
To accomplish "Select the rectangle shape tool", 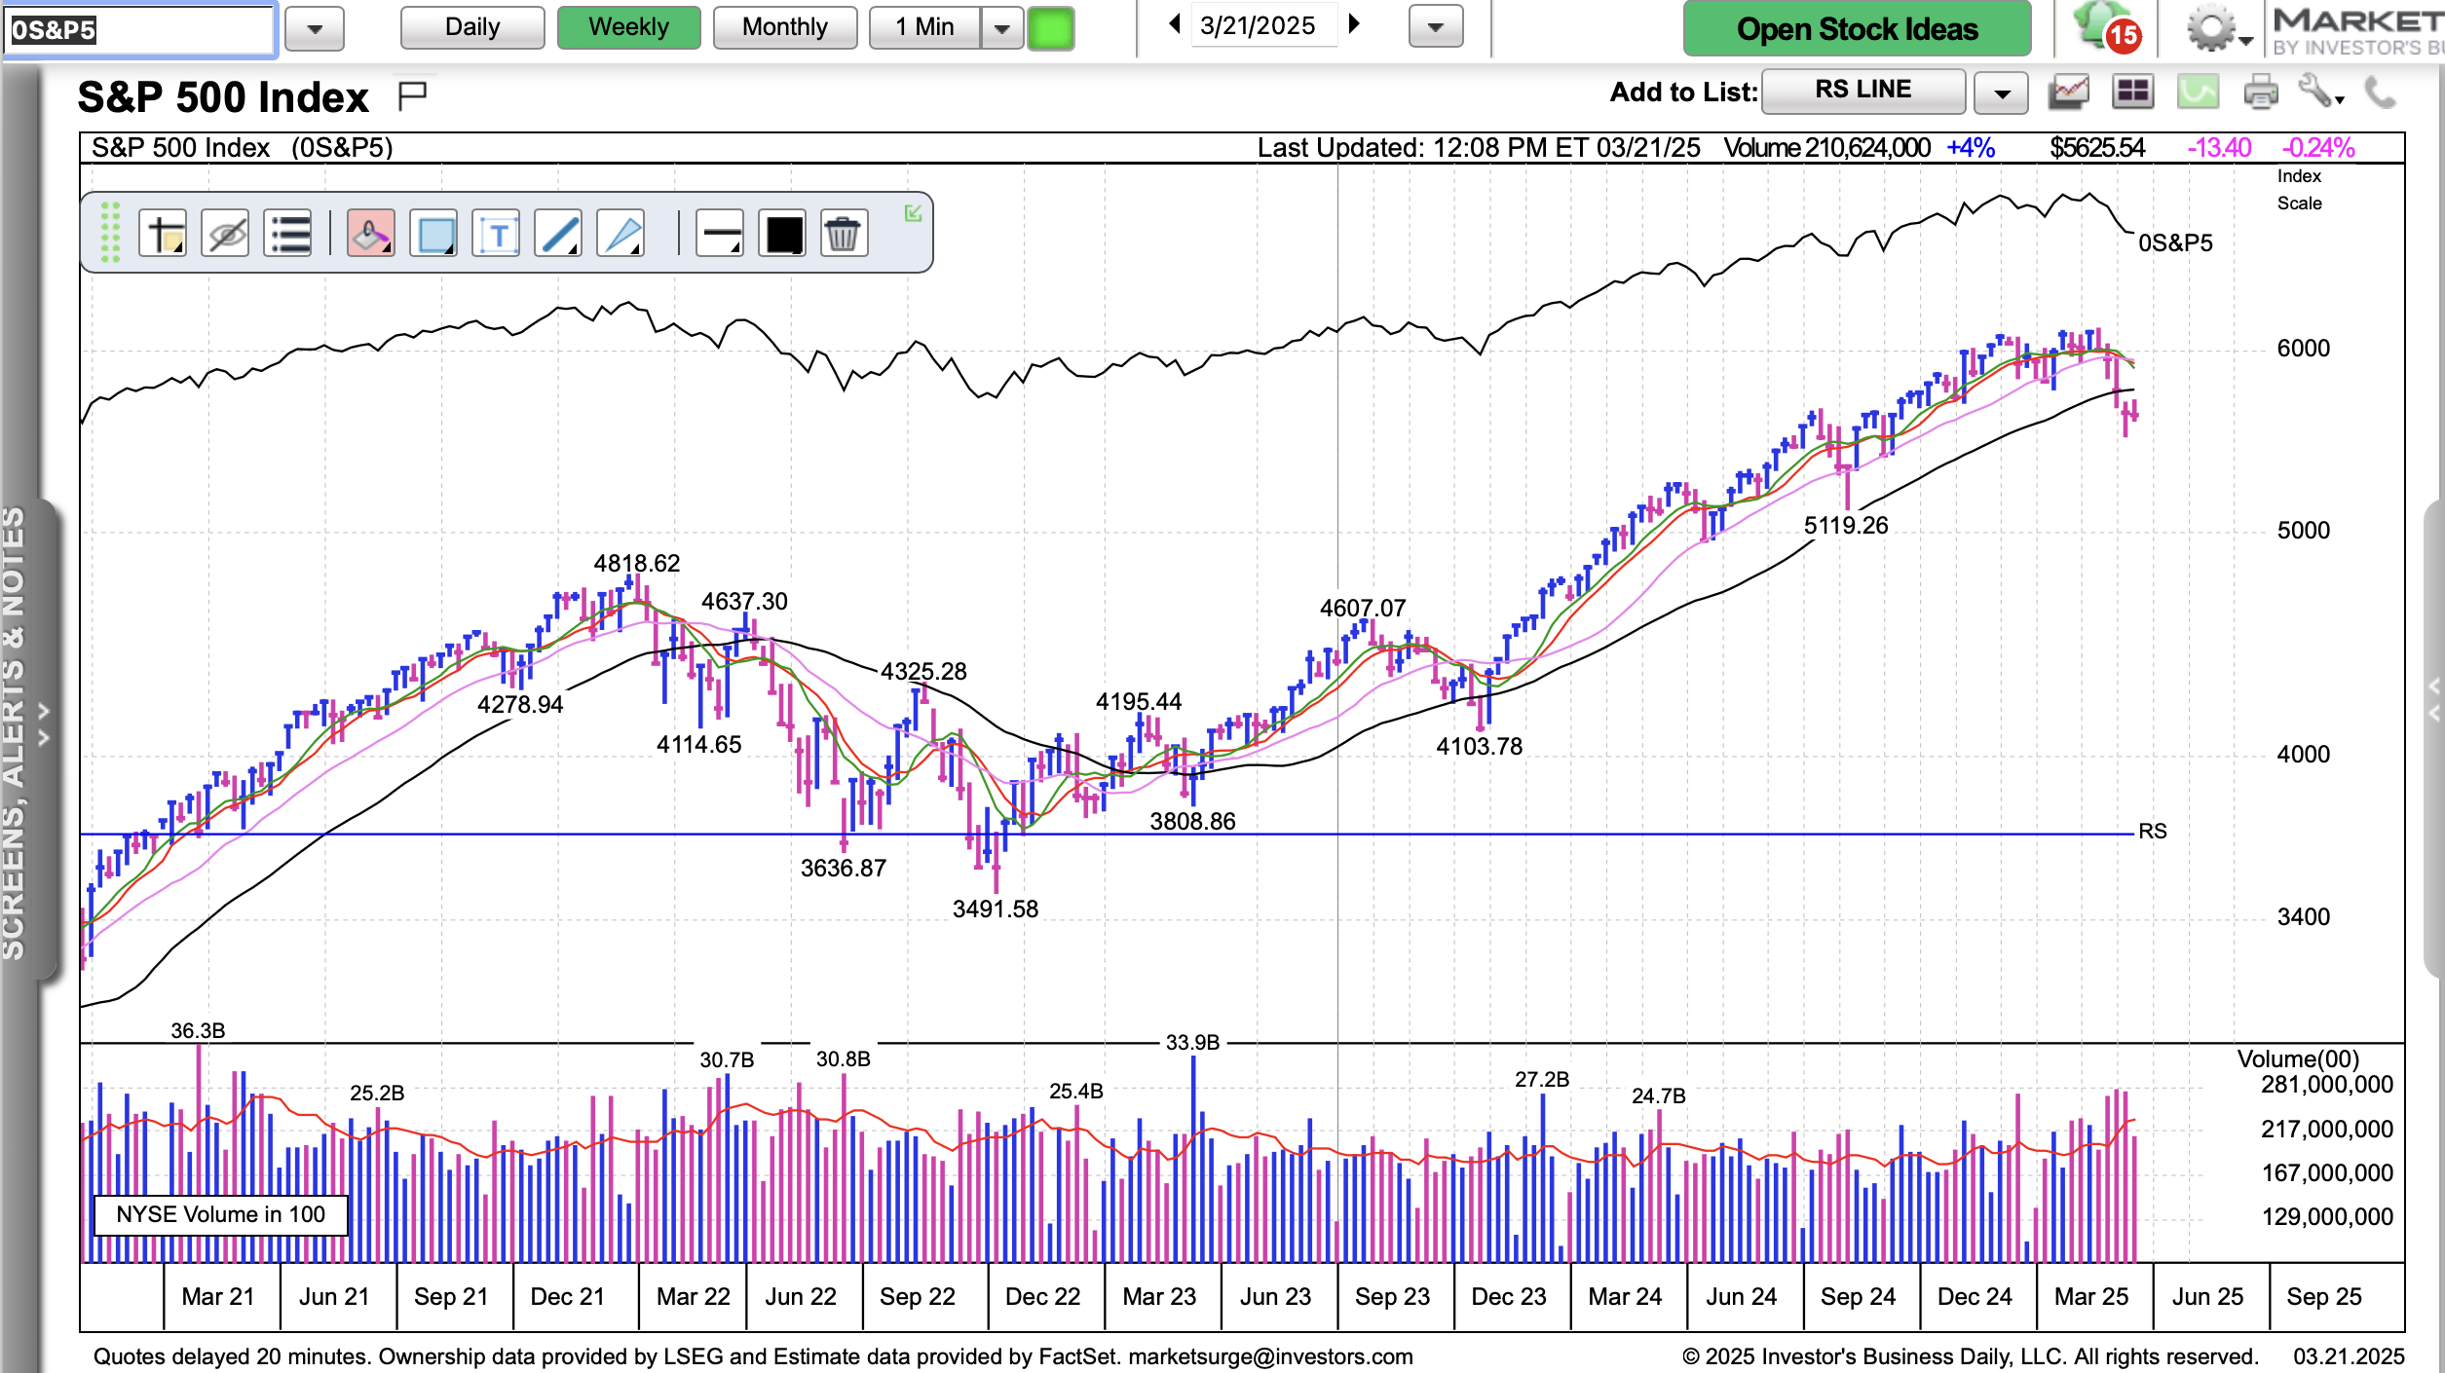I will point(434,234).
